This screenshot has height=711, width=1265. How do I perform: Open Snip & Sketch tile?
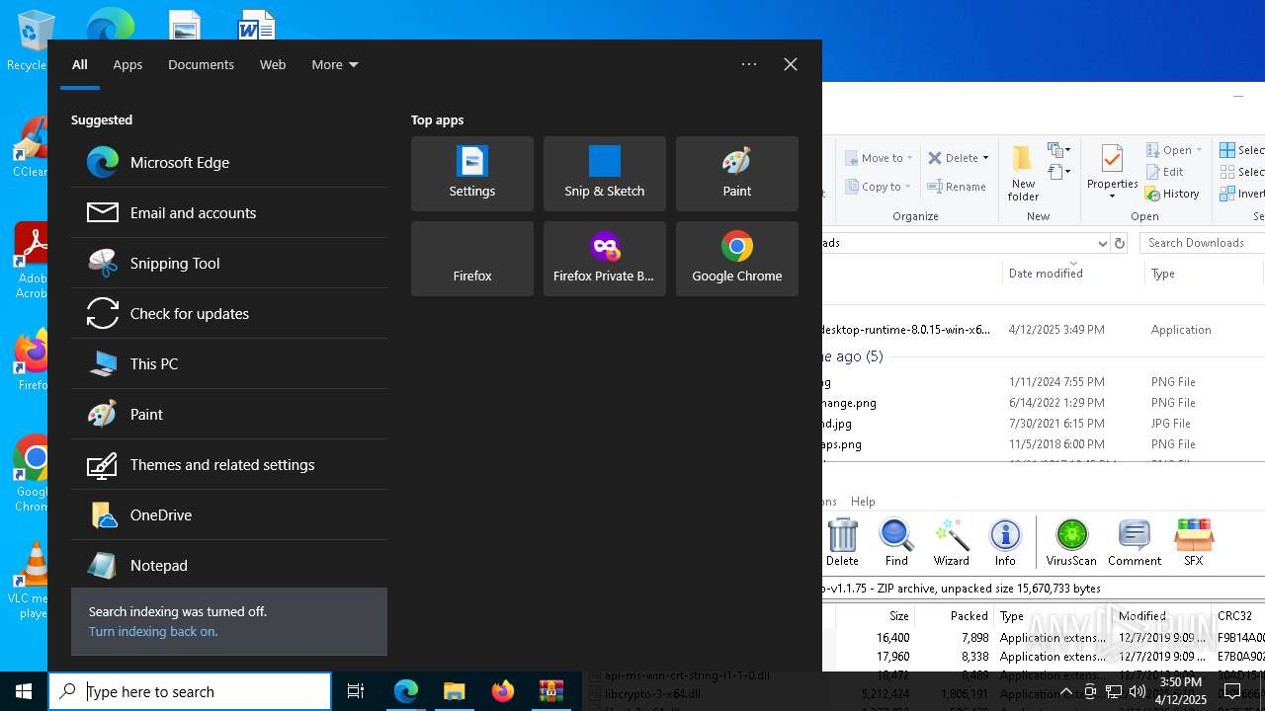point(605,174)
